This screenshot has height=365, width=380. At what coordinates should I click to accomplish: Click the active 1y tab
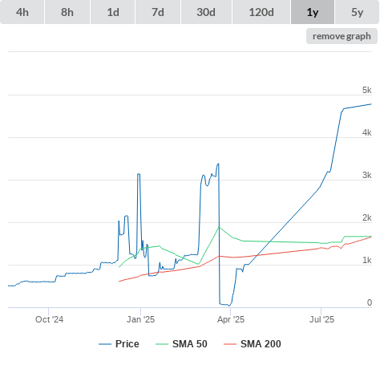pos(313,12)
